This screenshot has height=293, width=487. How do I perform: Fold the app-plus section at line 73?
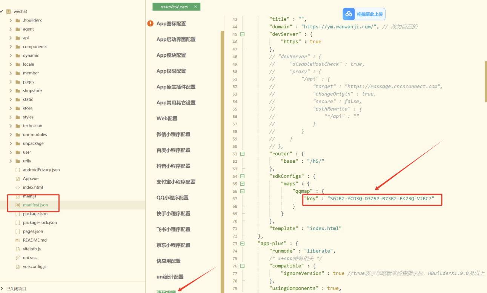click(243, 244)
